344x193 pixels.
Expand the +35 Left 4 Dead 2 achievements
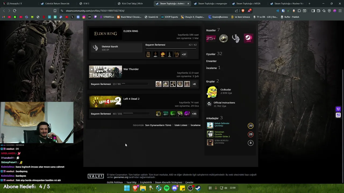click(x=194, y=114)
